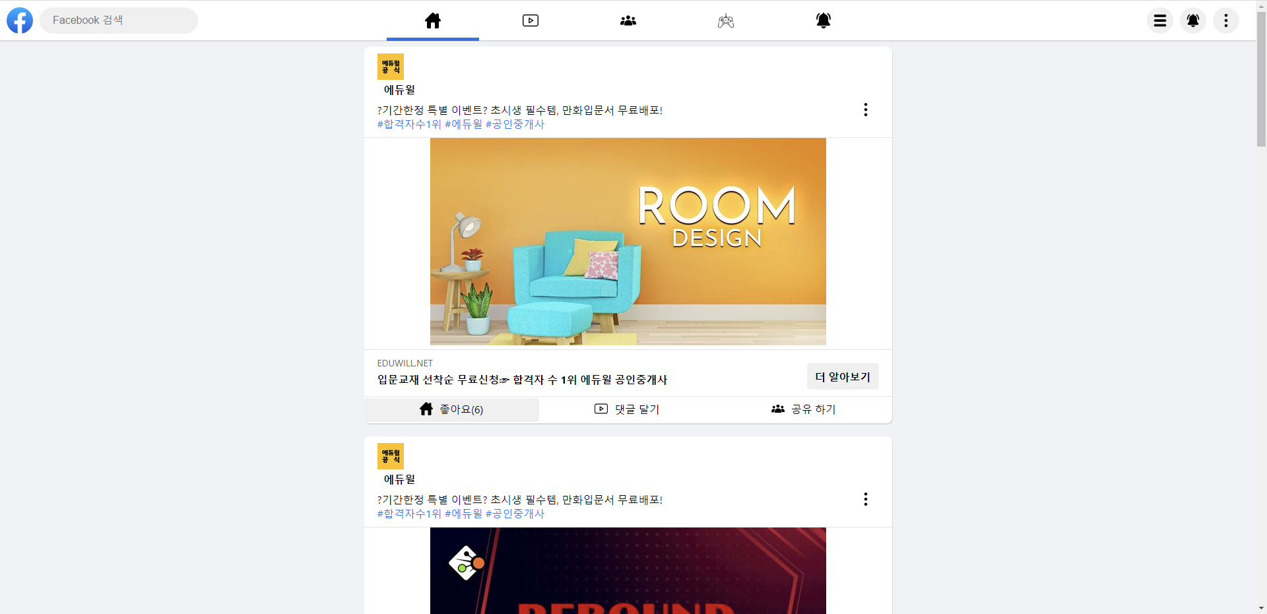This screenshot has width=1267, height=614.
Task: Open the second post's dark red image
Action: [628, 570]
